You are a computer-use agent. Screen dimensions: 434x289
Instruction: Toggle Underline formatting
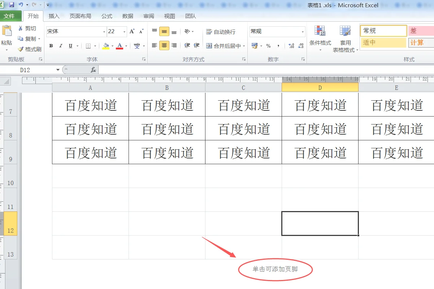70,46
